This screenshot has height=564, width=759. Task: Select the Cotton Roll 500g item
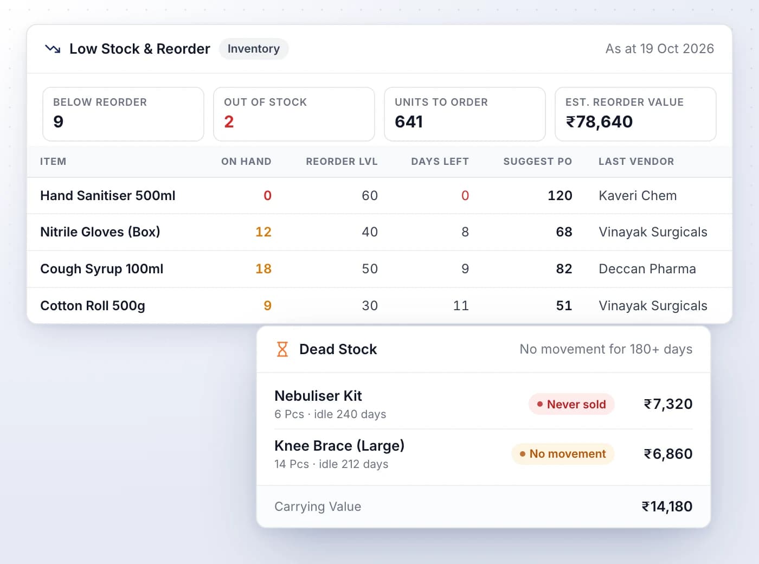[x=93, y=306]
